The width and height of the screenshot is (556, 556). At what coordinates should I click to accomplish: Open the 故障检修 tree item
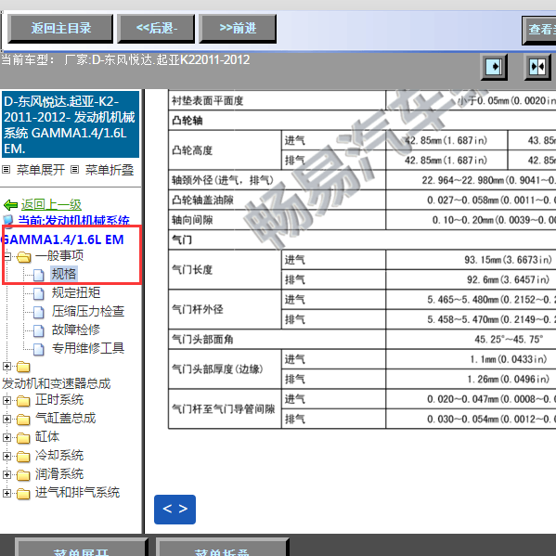click(x=76, y=330)
